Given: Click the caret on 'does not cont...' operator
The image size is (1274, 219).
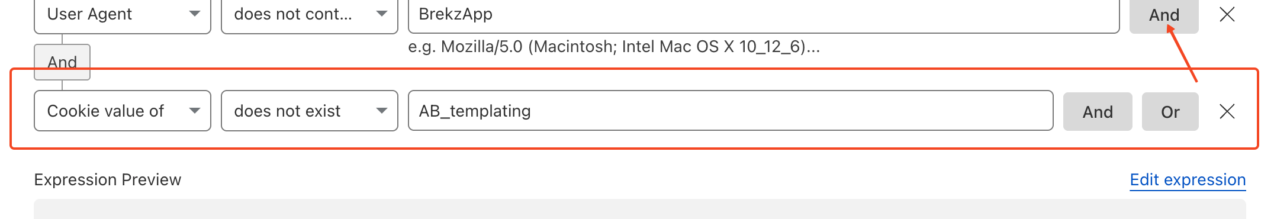Looking at the screenshot, I should (x=382, y=14).
